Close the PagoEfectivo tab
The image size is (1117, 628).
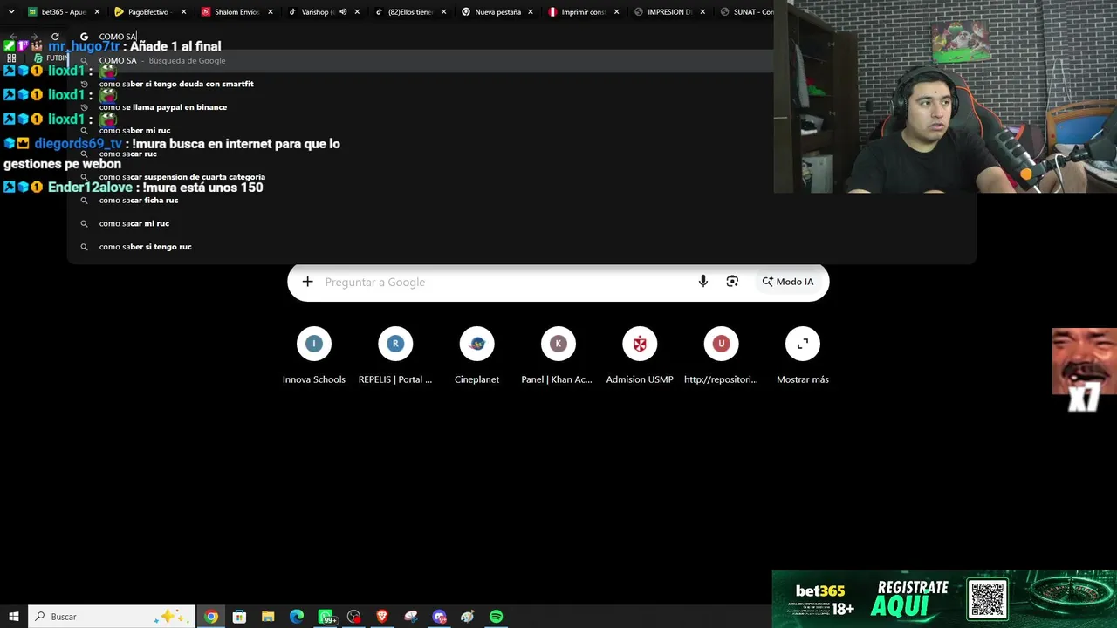tap(183, 12)
